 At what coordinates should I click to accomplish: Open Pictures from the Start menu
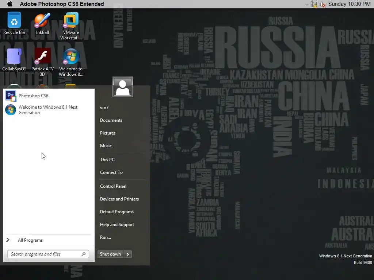[x=108, y=133]
